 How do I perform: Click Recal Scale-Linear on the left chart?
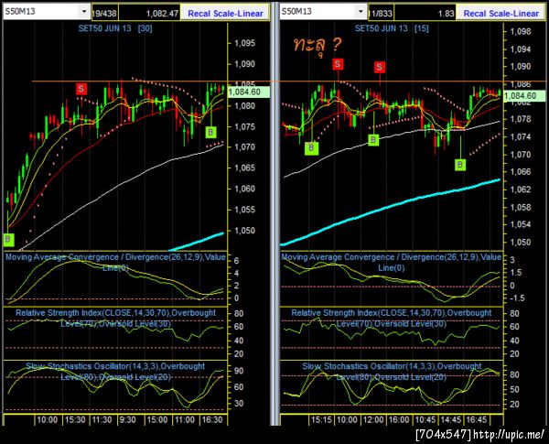[225, 14]
